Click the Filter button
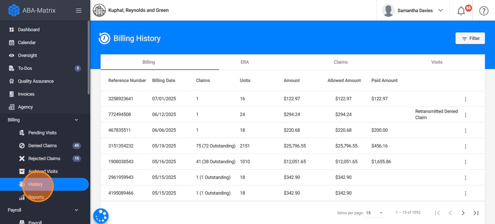The width and height of the screenshot is (495, 224). (x=470, y=38)
